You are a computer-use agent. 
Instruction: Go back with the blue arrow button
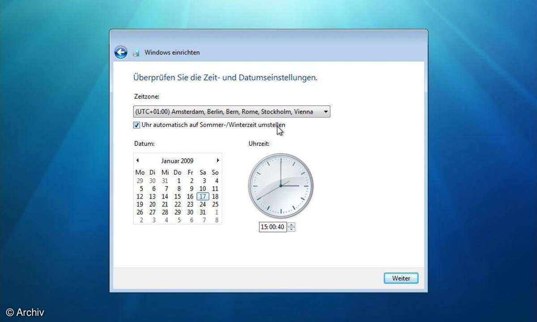121,52
